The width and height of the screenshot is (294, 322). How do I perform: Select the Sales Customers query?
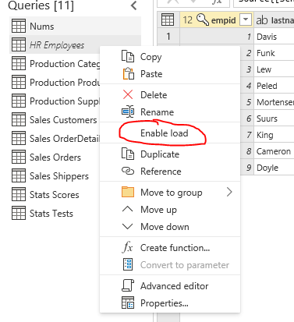click(x=55, y=119)
